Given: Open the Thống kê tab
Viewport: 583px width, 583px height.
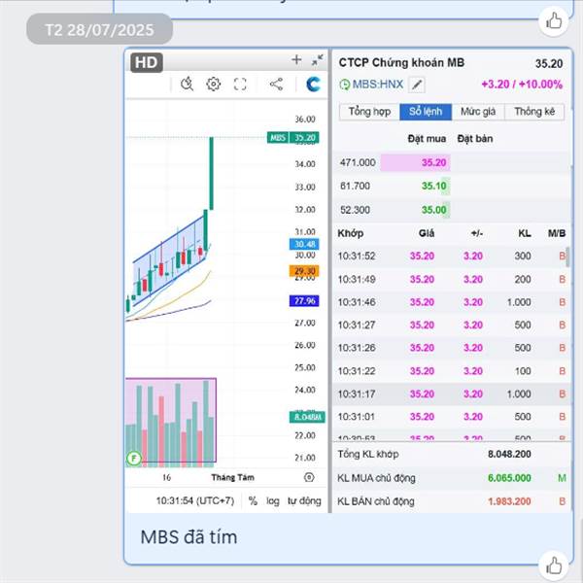Looking at the screenshot, I should click(x=534, y=112).
